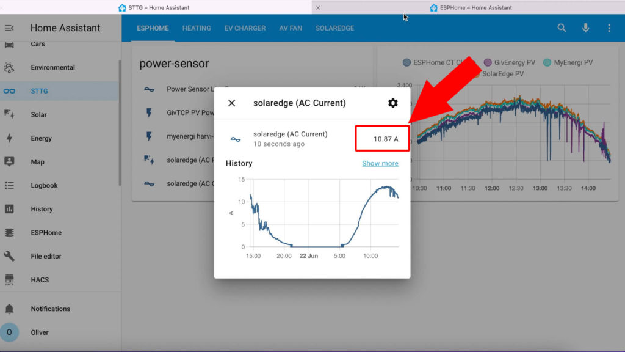Collapse the sidebar with the menu icon
This screenshot has height=352, width=625.
(9, 28)
